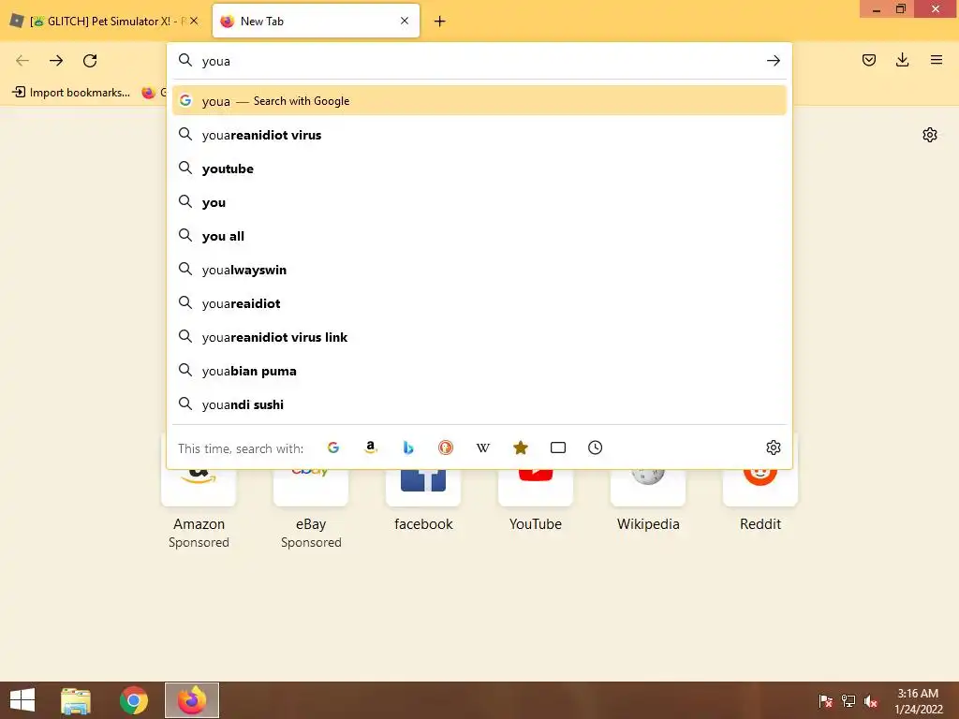This screenshot has width=959, height=719.
Task: Search this time with Bing icon
Action: coord(408,448)
